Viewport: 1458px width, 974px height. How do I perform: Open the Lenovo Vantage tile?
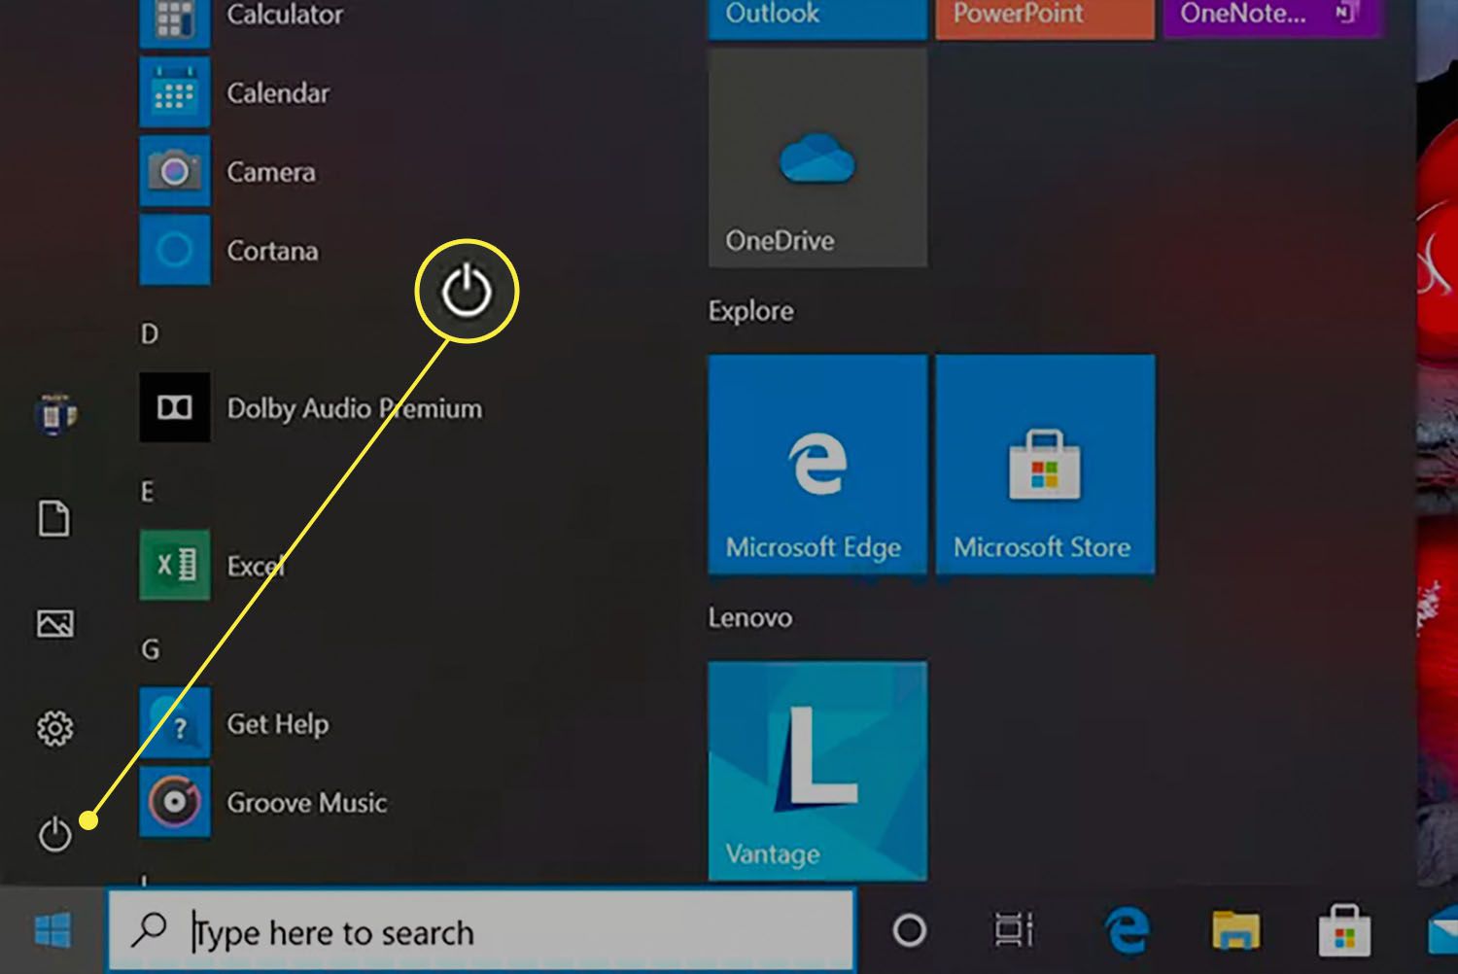coord(817,771)
